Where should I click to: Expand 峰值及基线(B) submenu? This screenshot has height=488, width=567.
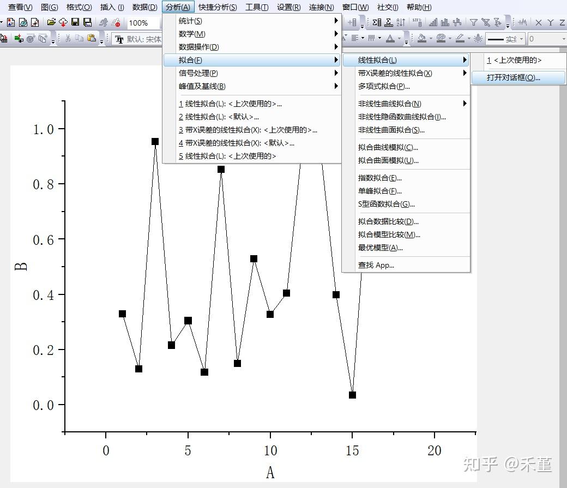click(x=252, y=86)
